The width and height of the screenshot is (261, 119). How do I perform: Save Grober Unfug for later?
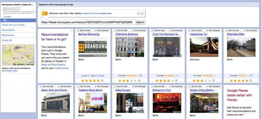click(x=195, y=86)
